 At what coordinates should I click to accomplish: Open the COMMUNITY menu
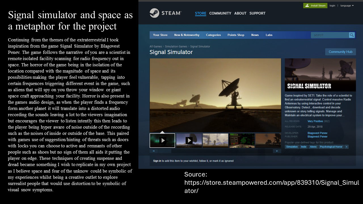tap(220, 13)
